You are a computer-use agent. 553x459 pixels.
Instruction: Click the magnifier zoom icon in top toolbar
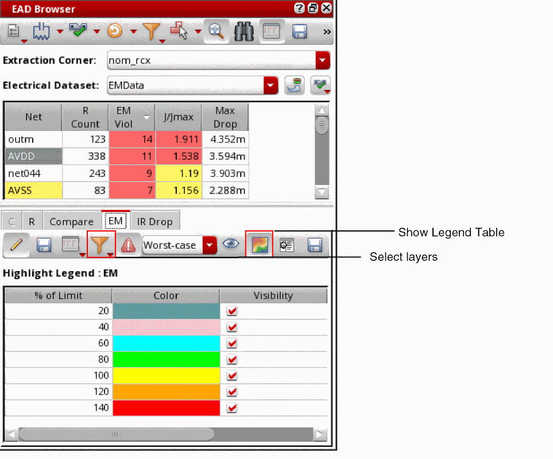pos(216,32)
